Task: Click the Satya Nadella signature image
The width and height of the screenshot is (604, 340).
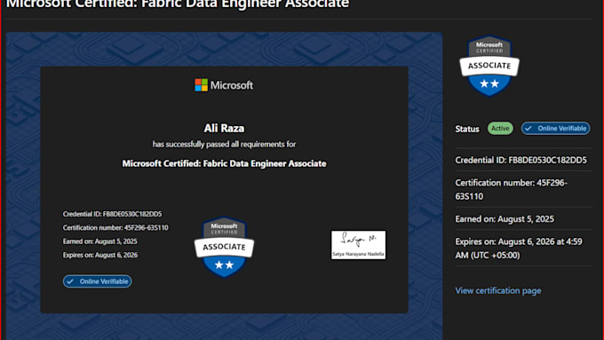Action: coord(358,245)
